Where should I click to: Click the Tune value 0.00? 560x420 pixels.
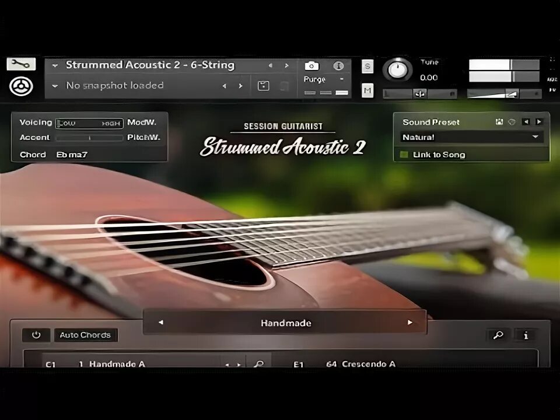(x=429, y=78)
